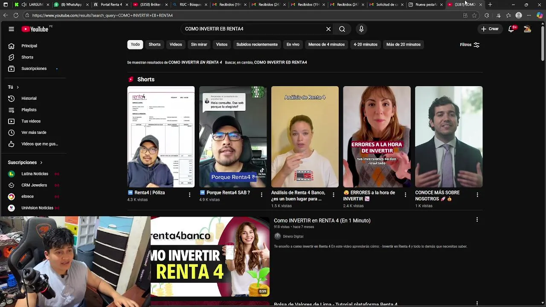
Task: Click the magnifier search button
Action: (x=342, y=29)
